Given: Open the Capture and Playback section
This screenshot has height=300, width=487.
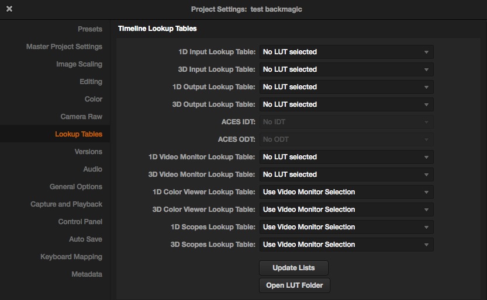Looking at the screenshot, I should tap(66, 204).
